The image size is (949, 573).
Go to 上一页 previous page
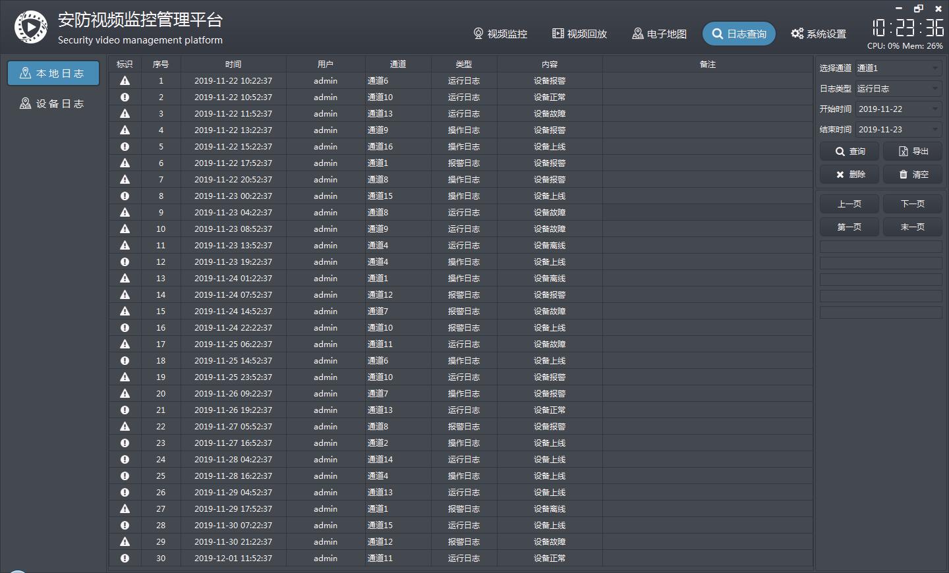coord(849,204)
